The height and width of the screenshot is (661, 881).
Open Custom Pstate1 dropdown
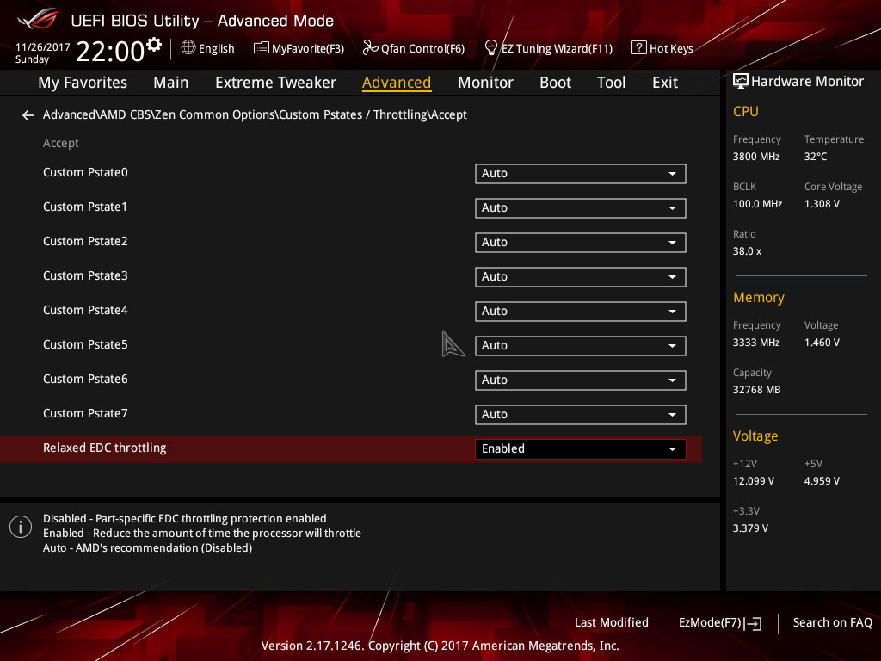580,208
